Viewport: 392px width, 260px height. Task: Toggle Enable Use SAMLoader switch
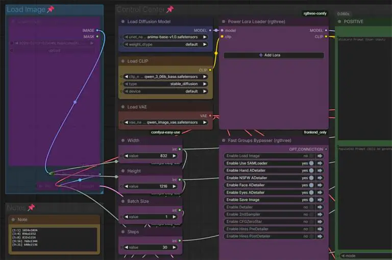311,163
